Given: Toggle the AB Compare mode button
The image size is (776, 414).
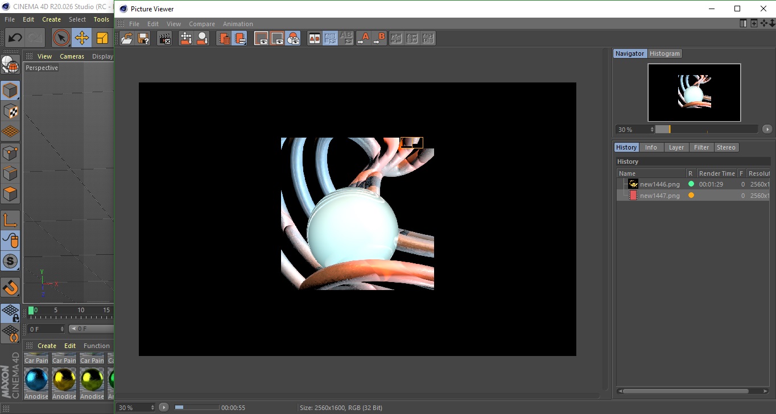Looking at the screenshot, I should pos(314,39).
